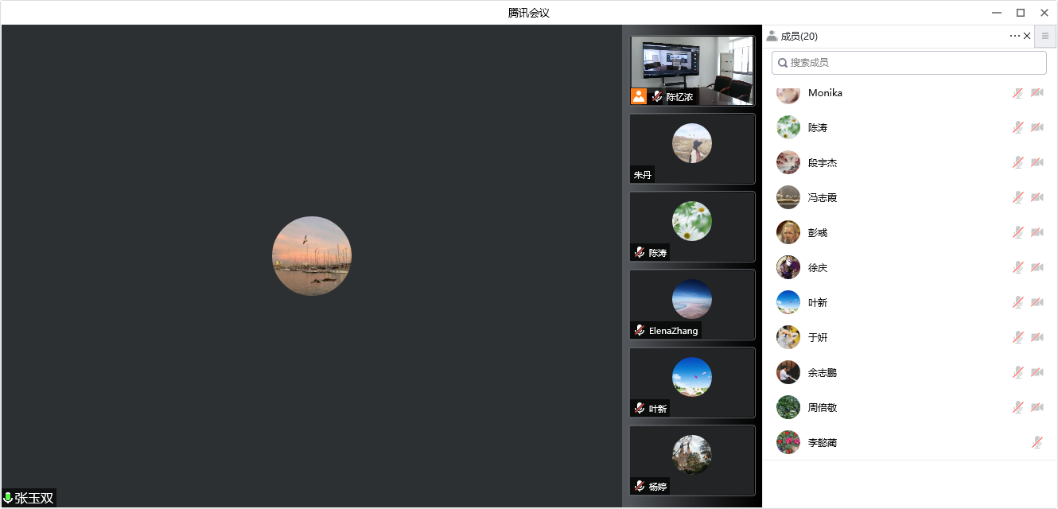1058x509 pixels.
Task: Click the muted microphone icon beside Monika
Action: click(x=1017, y=93)
